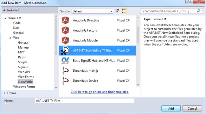Click the ASP.NET Scaffolding T4 files icon
This screenshot has height=114, width=206.
tap(65, 51)
